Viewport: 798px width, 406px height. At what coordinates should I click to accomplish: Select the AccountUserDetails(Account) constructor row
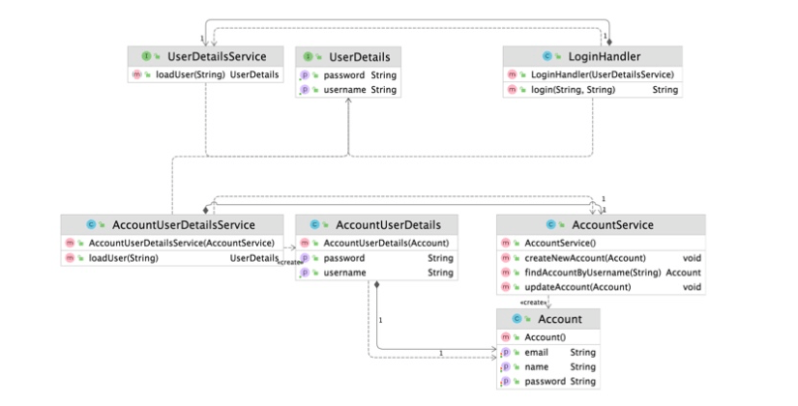point(375,243)
